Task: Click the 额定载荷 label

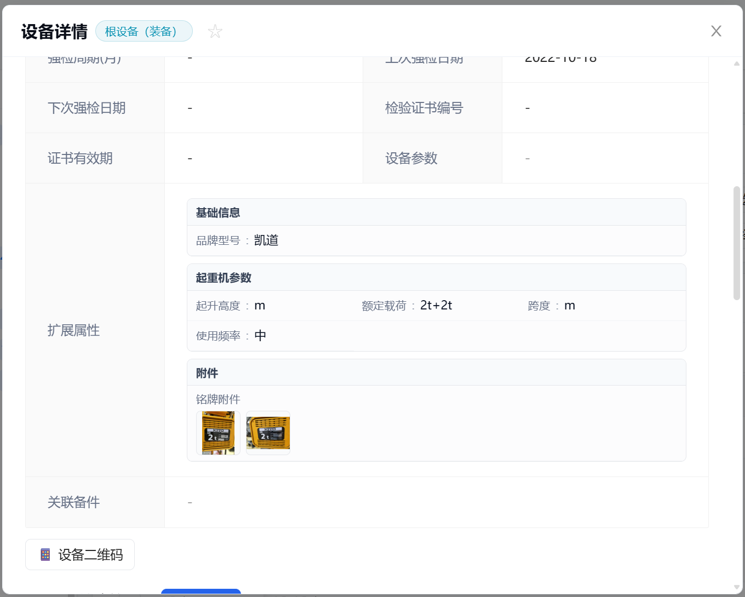Action: pos(384,306)
